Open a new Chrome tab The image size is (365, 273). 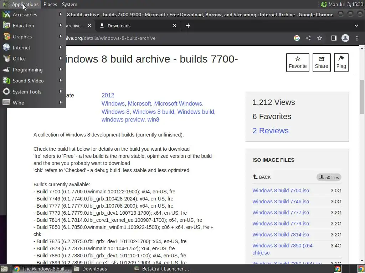pyautogui.click(x=188, y=26)
